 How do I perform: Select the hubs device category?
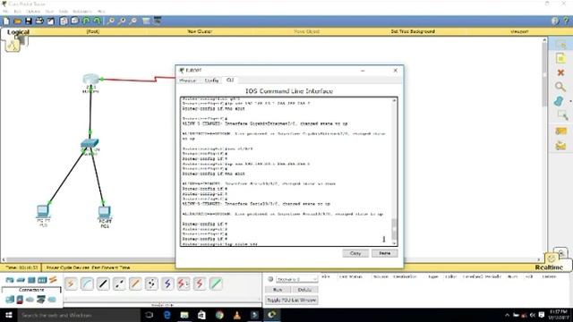pyautogui.click(x=31, y=280)
